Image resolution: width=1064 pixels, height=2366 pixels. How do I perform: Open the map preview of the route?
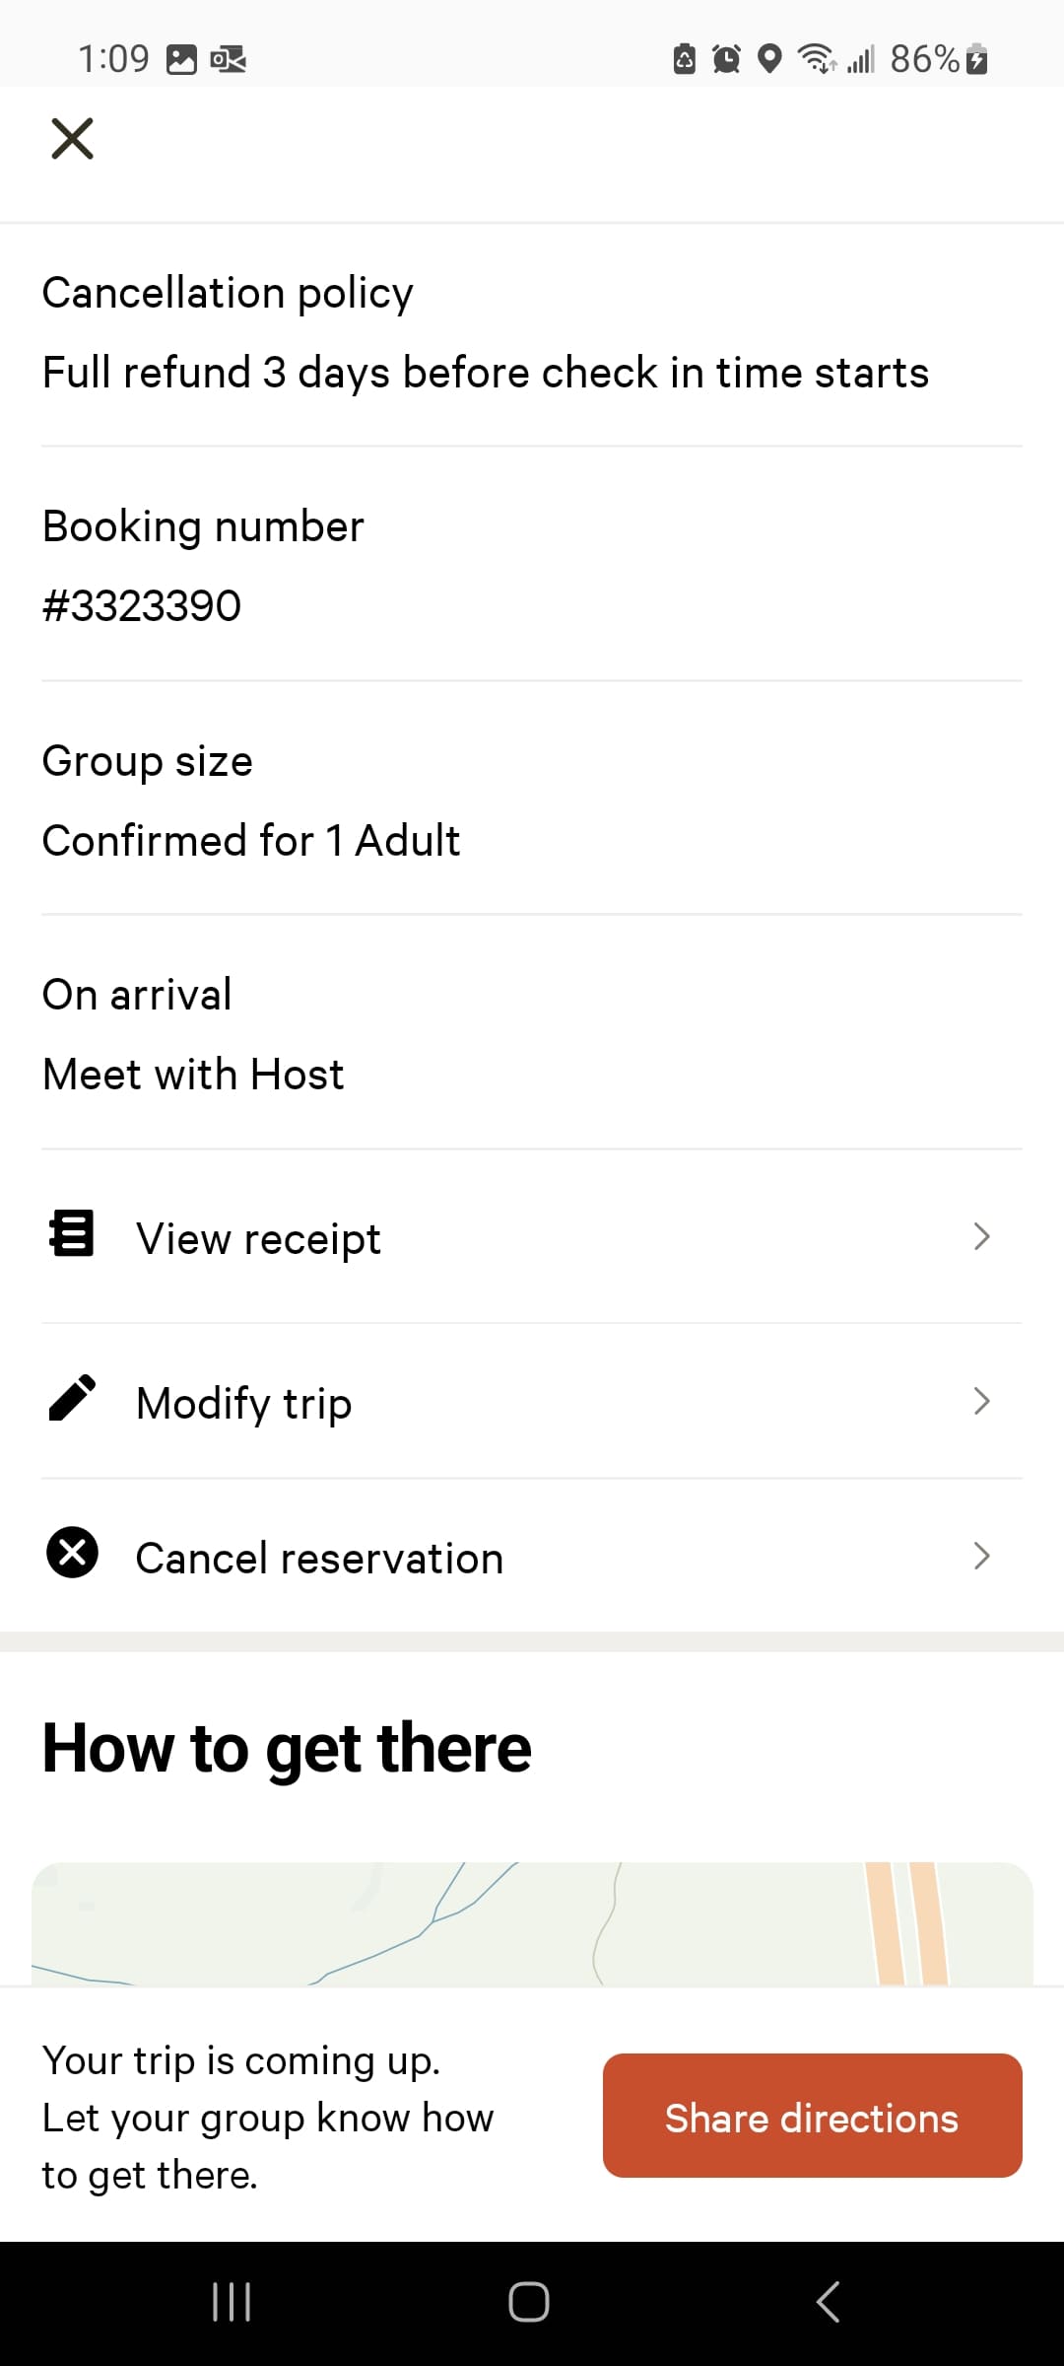pyautogui.click(x=532, y=1923)
